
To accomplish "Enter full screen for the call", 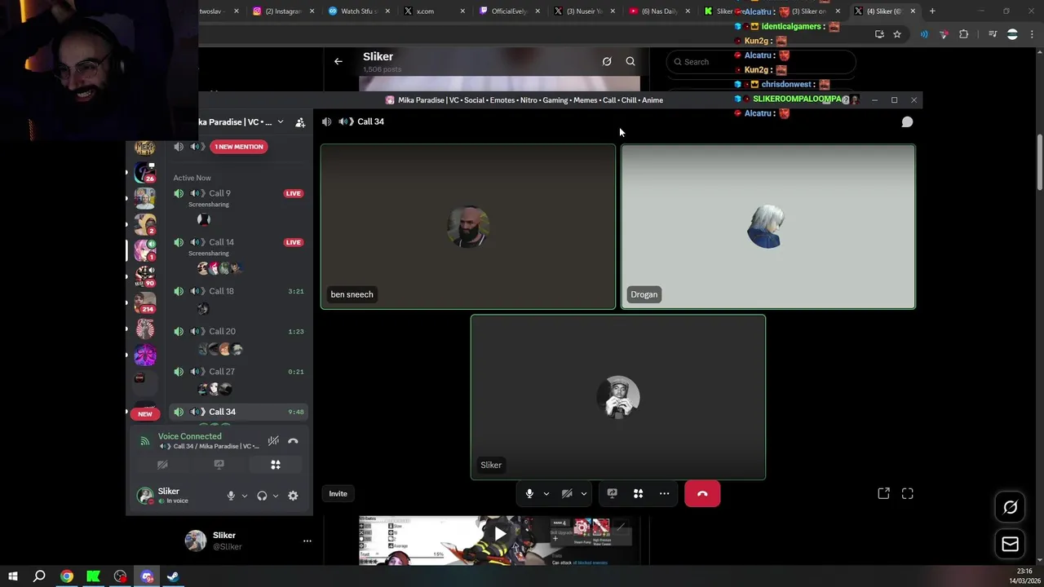I will click(907, 493).
